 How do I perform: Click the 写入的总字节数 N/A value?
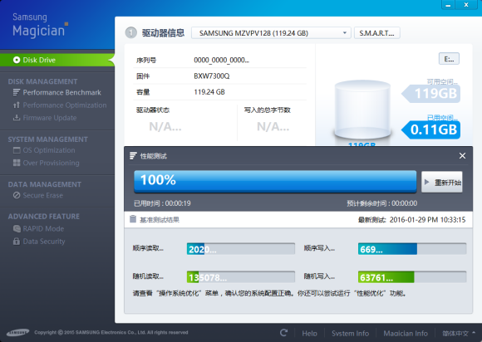[x=273, y=126]
